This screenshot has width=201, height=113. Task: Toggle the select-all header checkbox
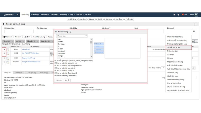point(4,47)
